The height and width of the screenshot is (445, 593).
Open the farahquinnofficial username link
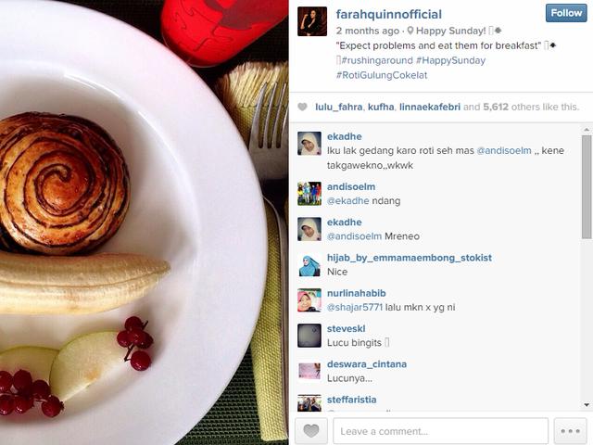(389, 15)
